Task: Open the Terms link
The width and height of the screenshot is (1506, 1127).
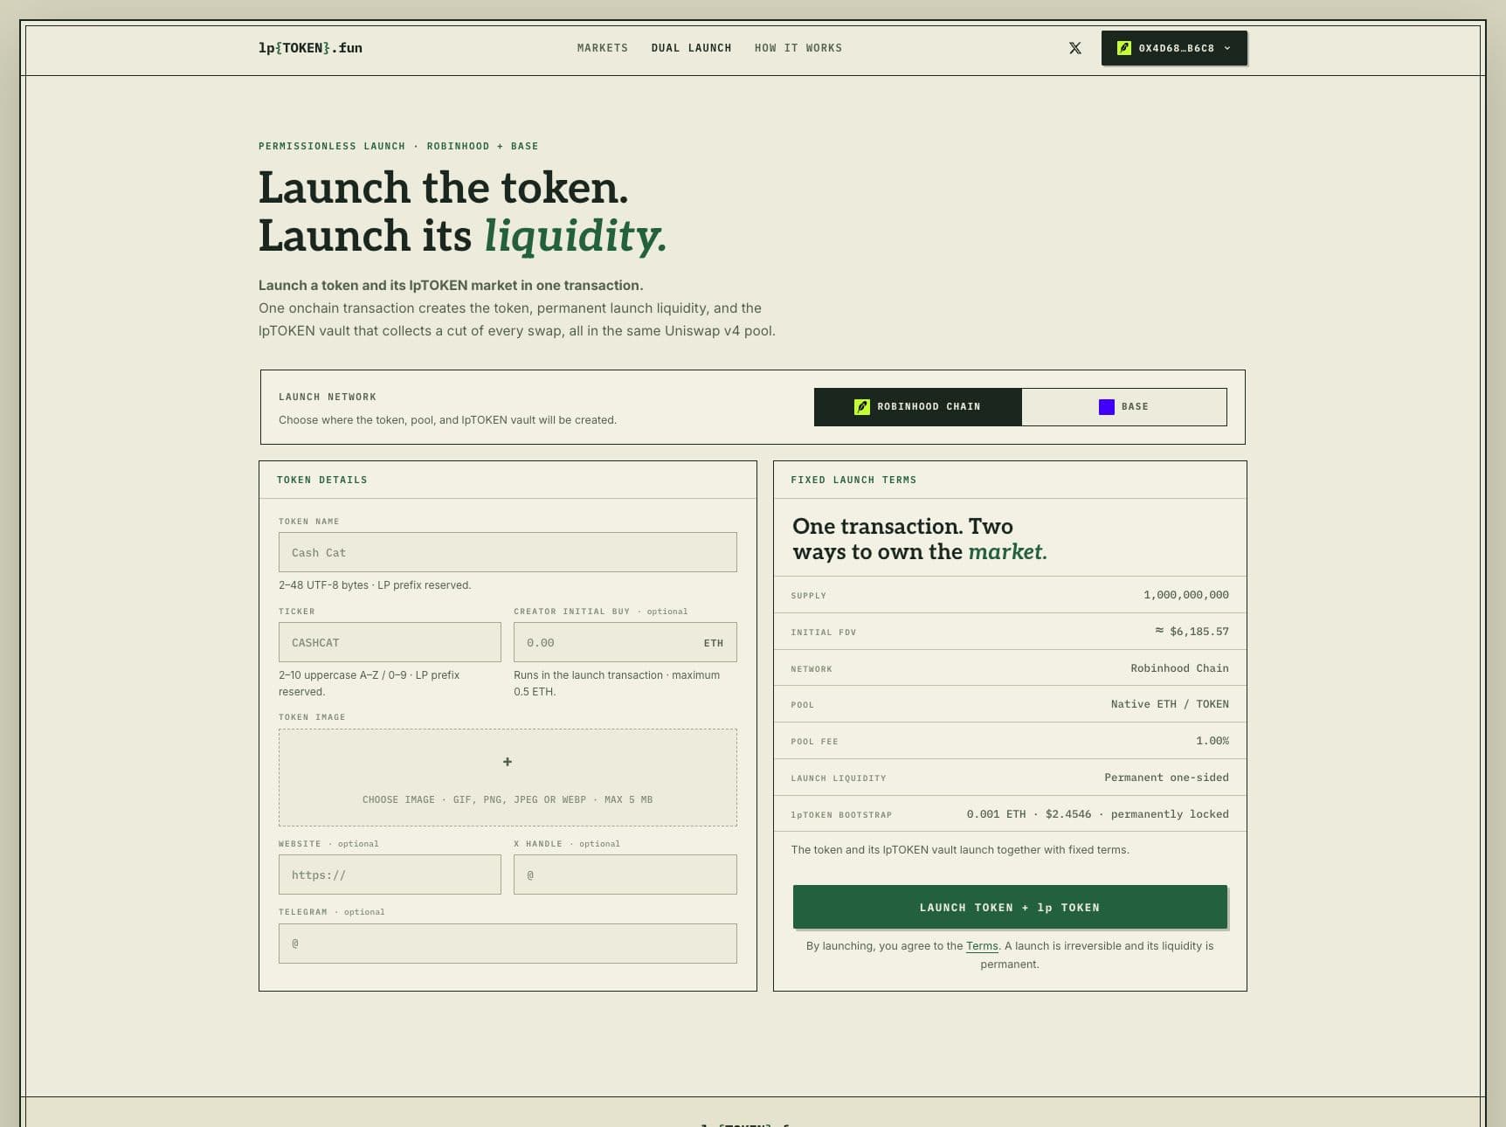Action: tap(982, 946)
